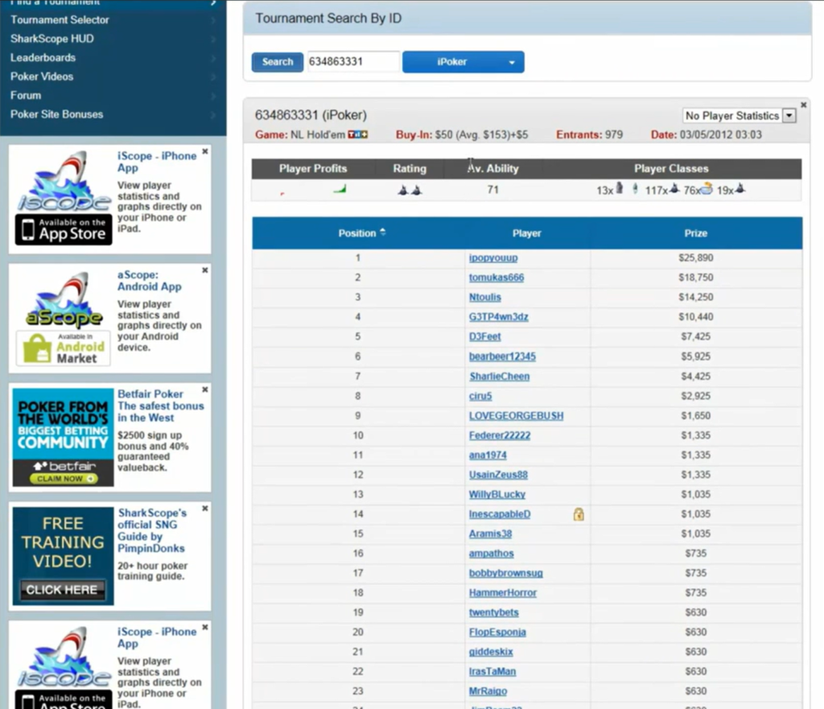The width and height of the screenshot is (824, 709).
Task: Close the tournament results panel
Action: (804, 105)
